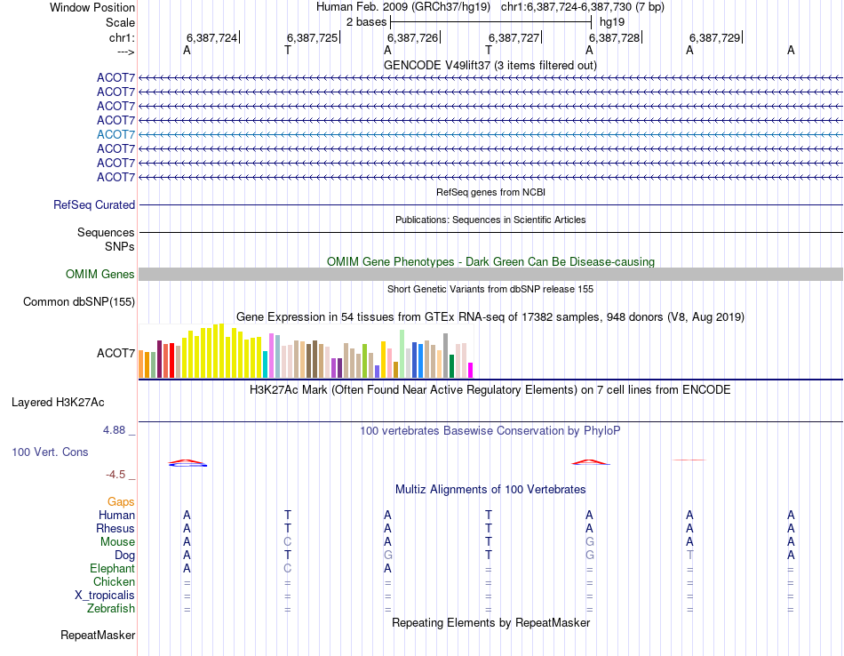Click the H3K27Ac Mark ENCODE title
The width and height of the screenshot is (844, 656).
[490, 390]
